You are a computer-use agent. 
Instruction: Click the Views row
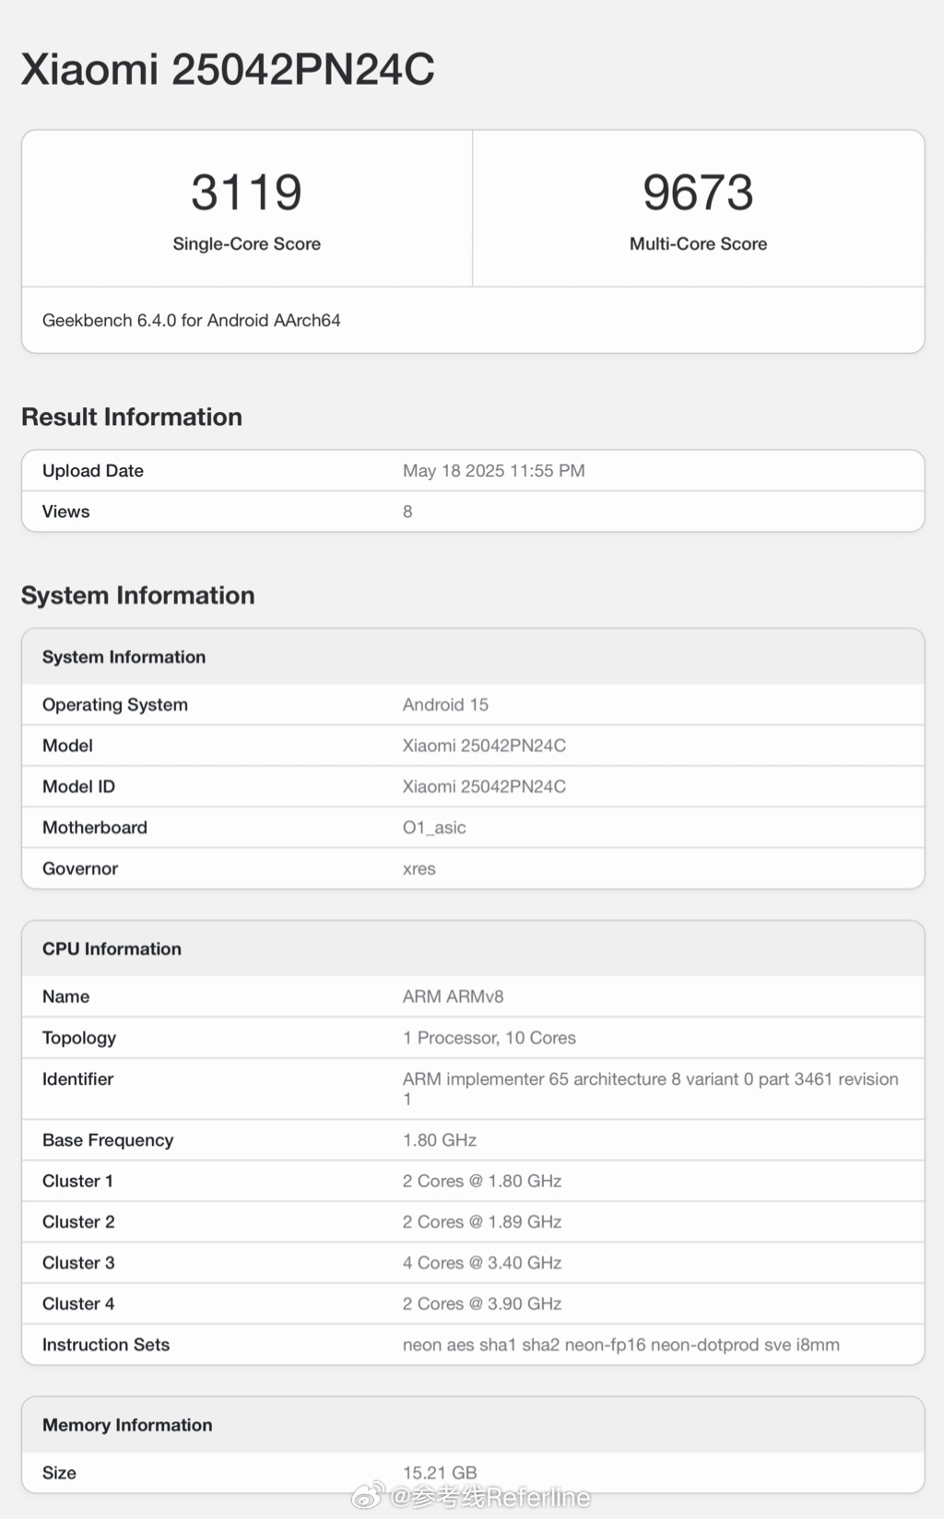tap(472, 512)
